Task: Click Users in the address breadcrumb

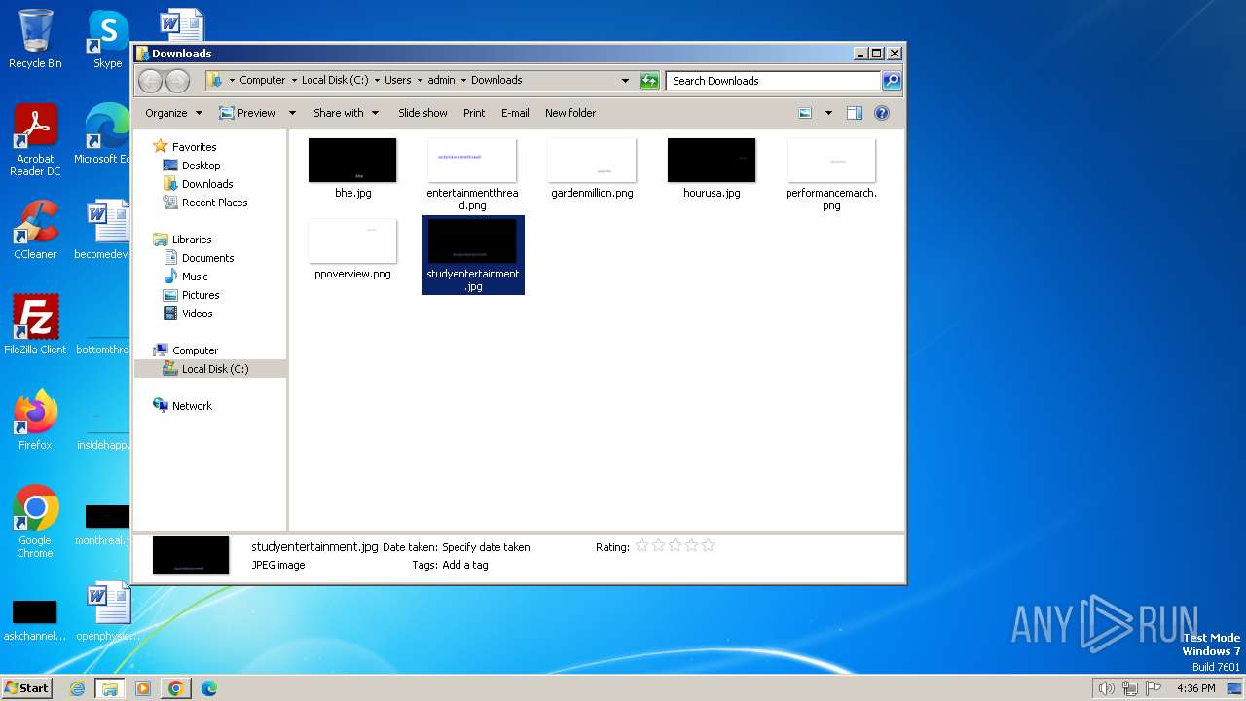Action: 397,81
